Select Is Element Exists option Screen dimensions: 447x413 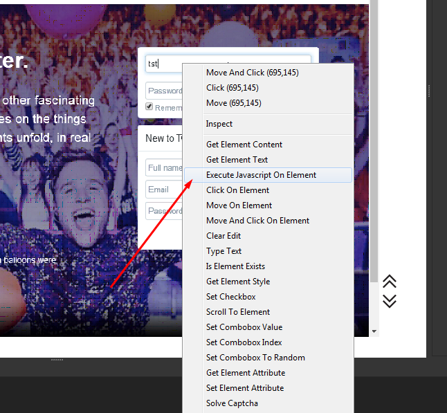point(235,266)
